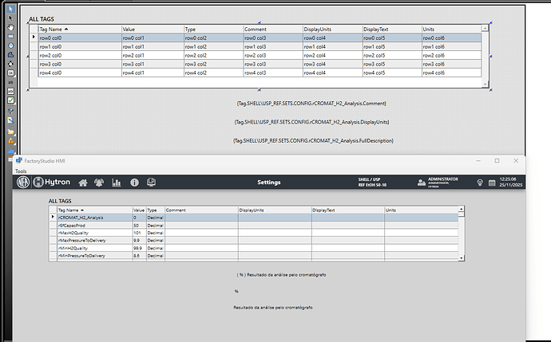Pick the warning triangle tool
The image size is (551, 342).
10,140
